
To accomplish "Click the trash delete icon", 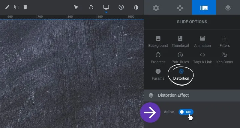I will [x=25, y=7].
